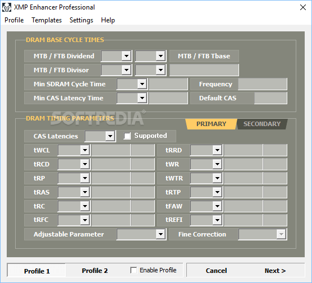
Task: Click the DRAM BASE CYCLE TIMES heading
Action: click(65, 40)
